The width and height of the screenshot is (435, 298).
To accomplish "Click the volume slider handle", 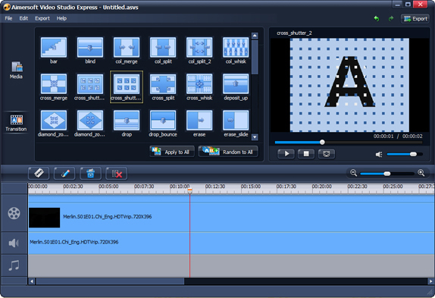I will (413, 154).
